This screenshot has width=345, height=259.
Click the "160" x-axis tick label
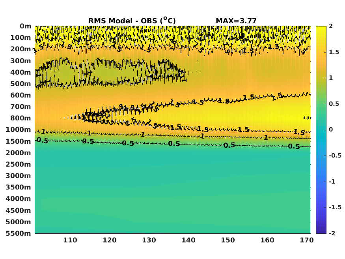pyautogui.click(x=267, y=240)
